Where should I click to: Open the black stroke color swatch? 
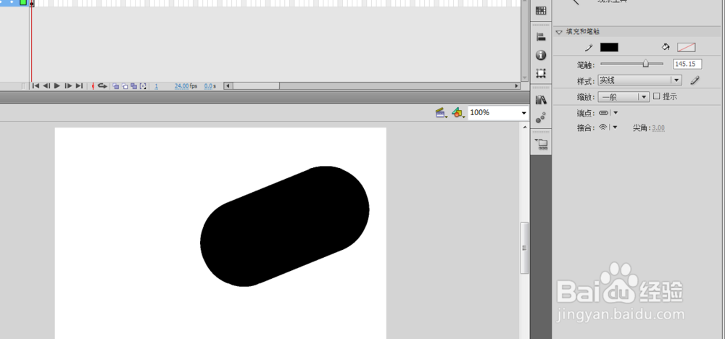609,47
